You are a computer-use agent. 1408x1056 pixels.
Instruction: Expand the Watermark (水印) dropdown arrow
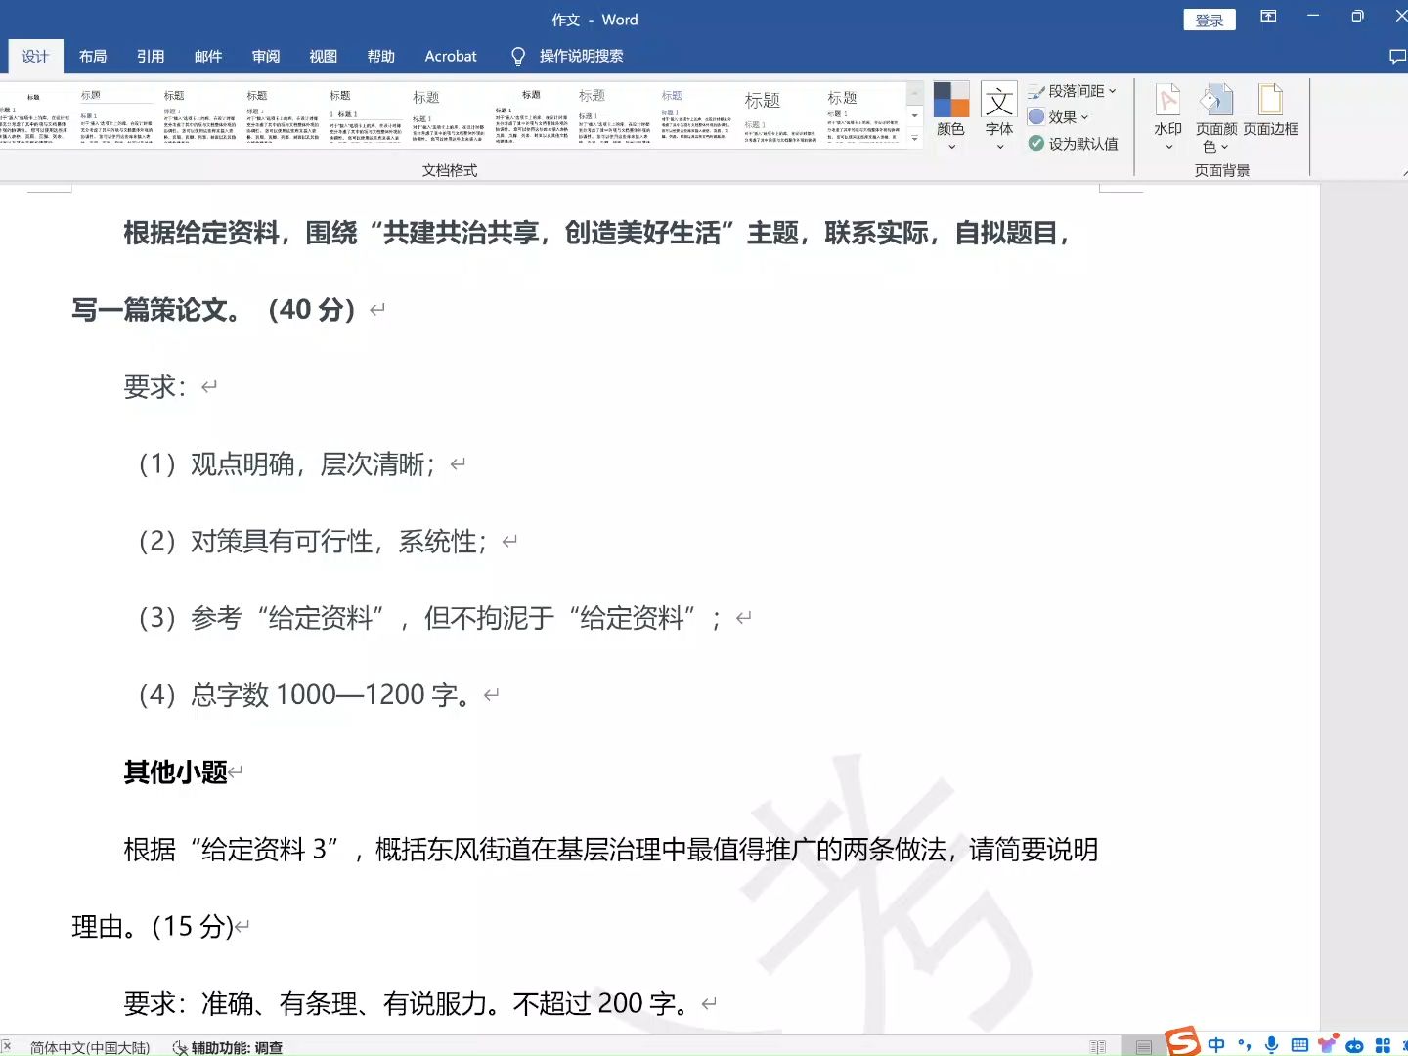[1168, 147]
